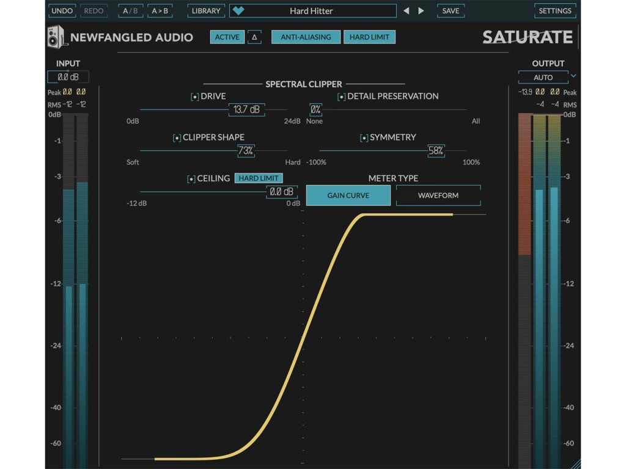Viewport: 626px width, 469px height.
Task: Click the lock icon beside Detail Preservation
Action: pyautogui.click(x=342, y=96)
